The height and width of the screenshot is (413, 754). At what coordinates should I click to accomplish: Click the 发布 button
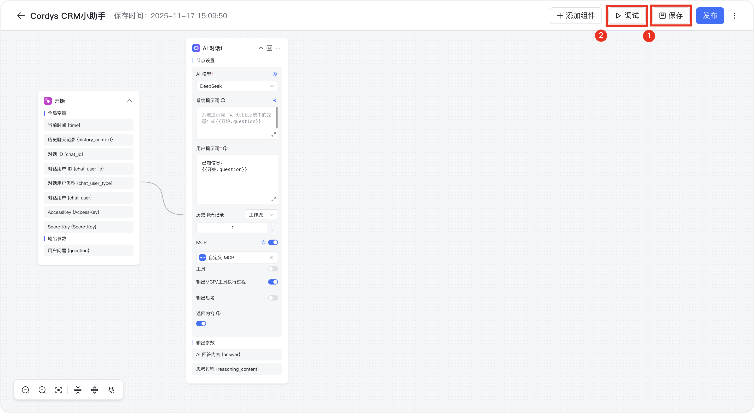710,16
